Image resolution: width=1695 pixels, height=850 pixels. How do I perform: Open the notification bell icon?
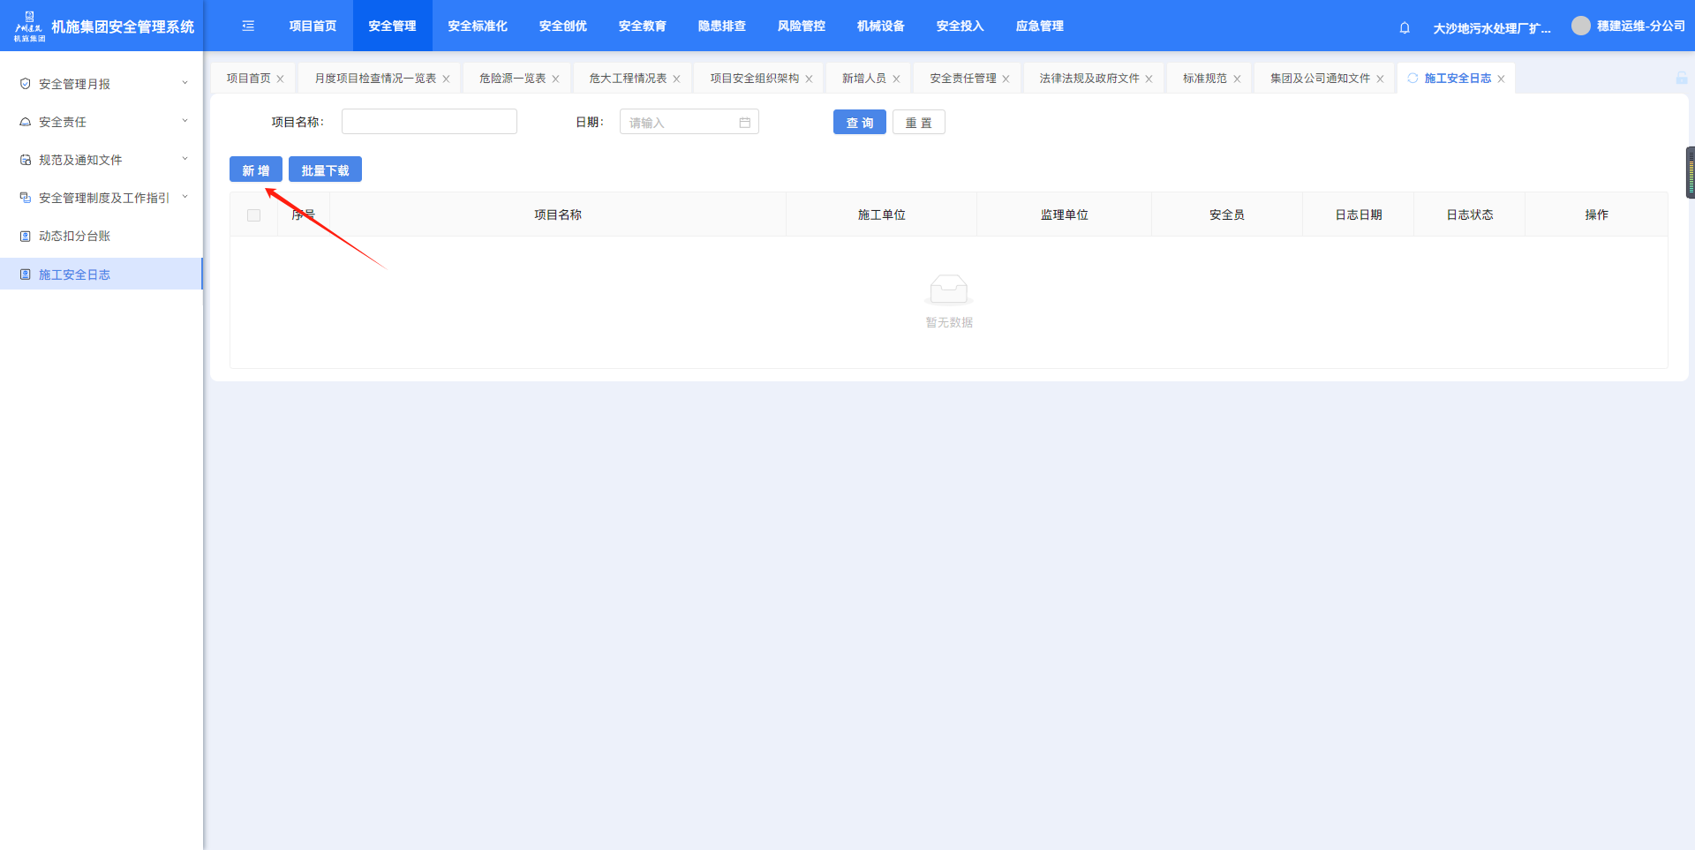pyautogui.click(x=1405, y=28)
